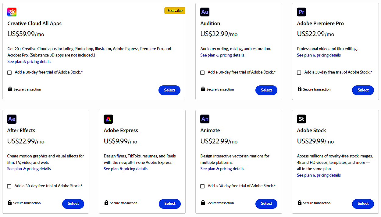
Task: Enable Adobe Stock trial for Creative Cloud All Apps
Action: pyautogui.click(x=9, y=73)
